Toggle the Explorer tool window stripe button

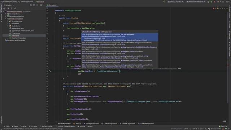[x=1, y=8]
